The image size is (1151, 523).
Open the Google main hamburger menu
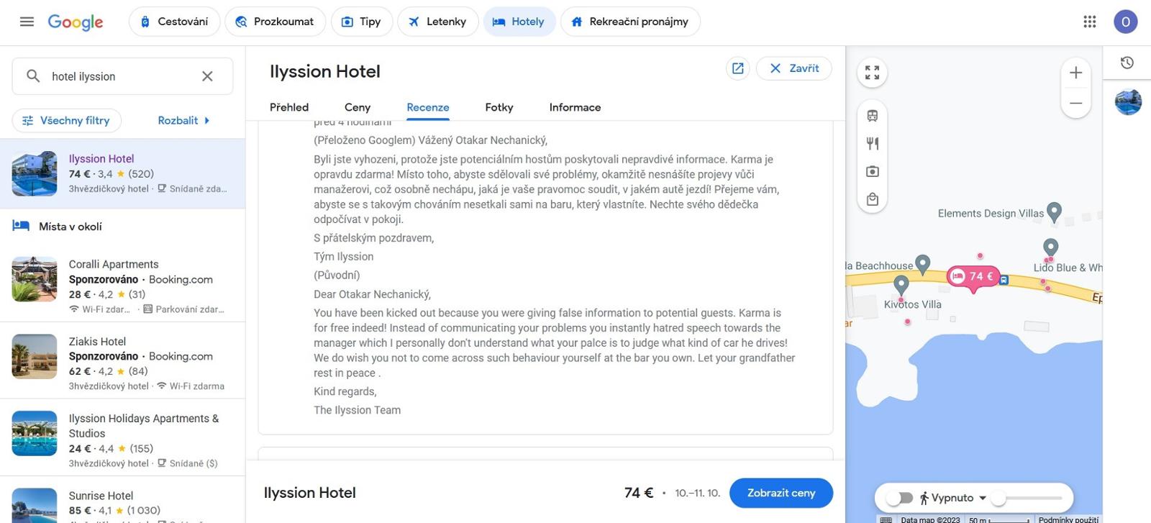27,22
